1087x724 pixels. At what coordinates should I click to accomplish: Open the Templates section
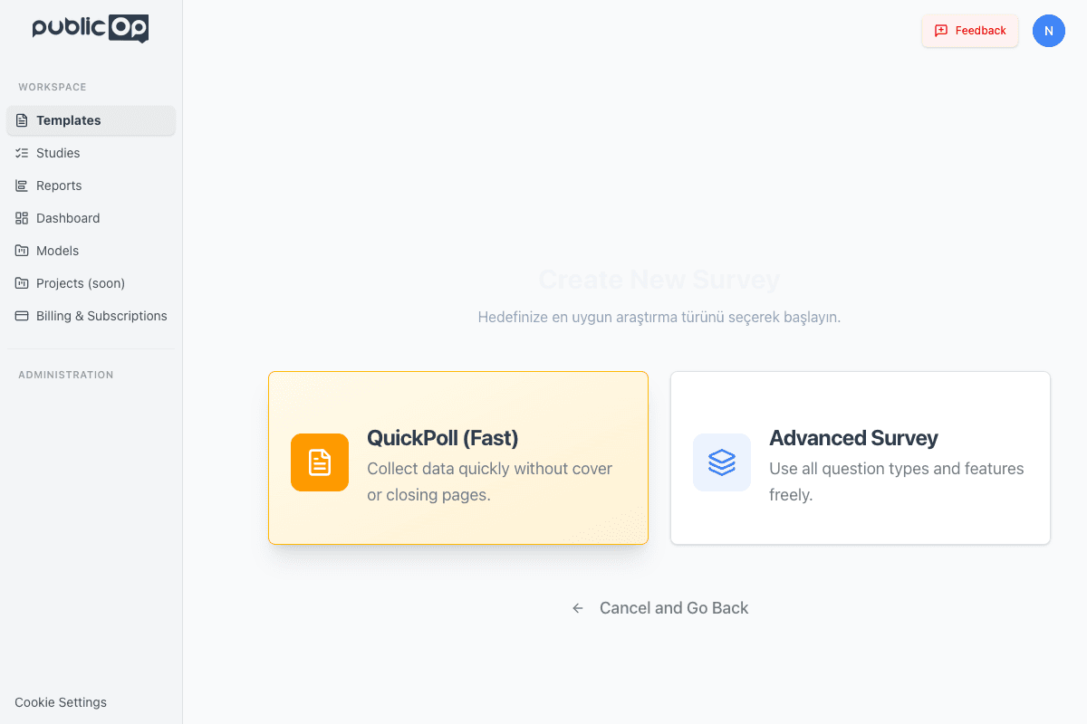tap(69, 120)
